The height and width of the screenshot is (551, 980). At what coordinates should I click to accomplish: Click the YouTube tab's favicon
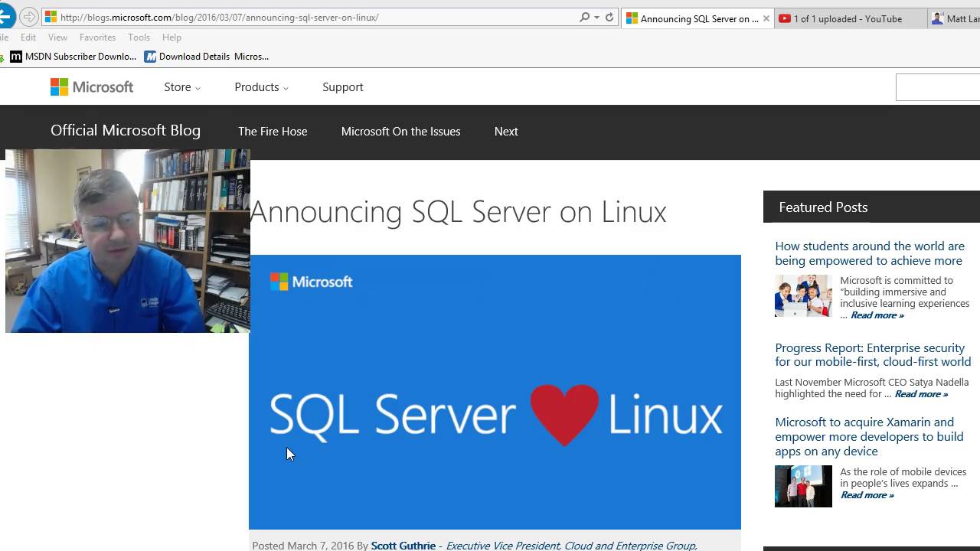coord(785,19)
